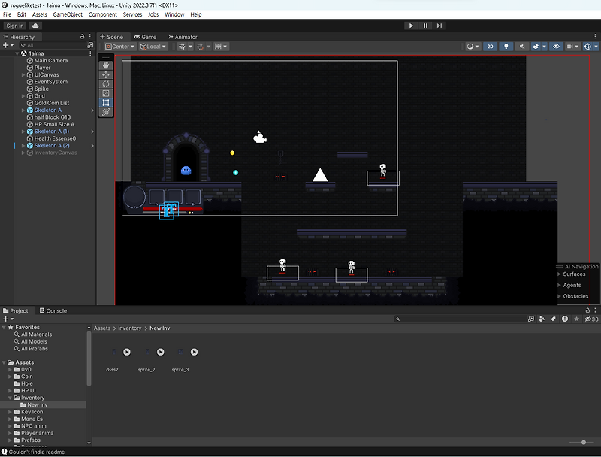Image resolution: width=601 pixels, height=457 pixels.
Task: Toggle scene audio icon
Action: tap(522, 47)
